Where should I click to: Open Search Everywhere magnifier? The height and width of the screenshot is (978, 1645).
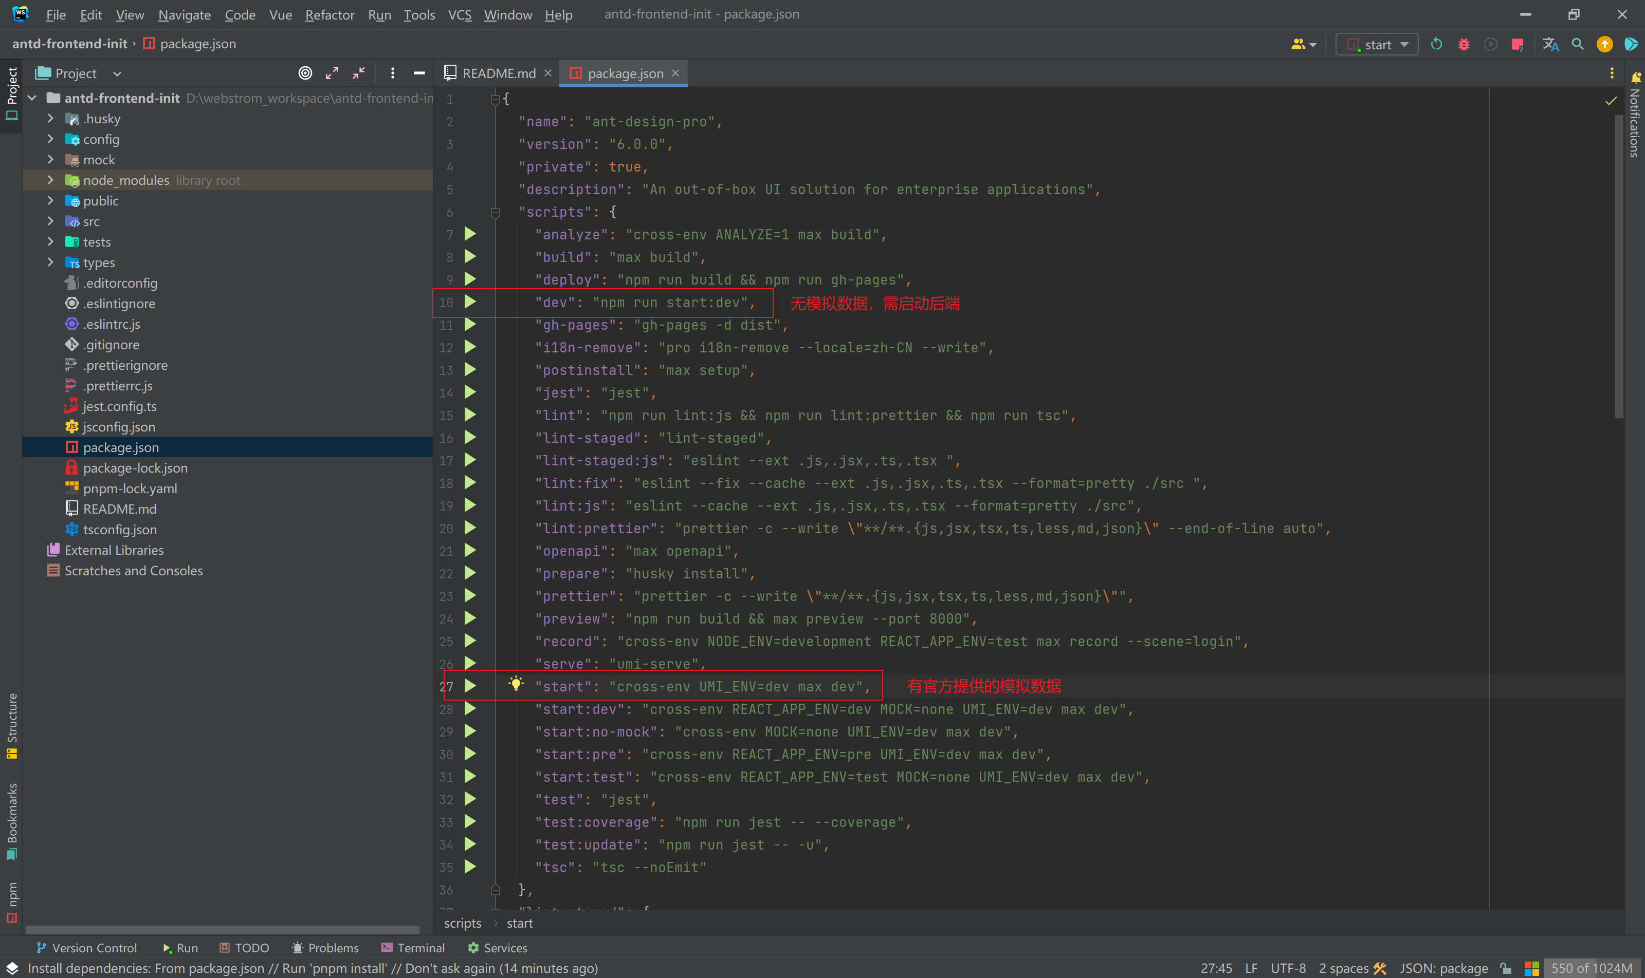tap(1578, 44)
